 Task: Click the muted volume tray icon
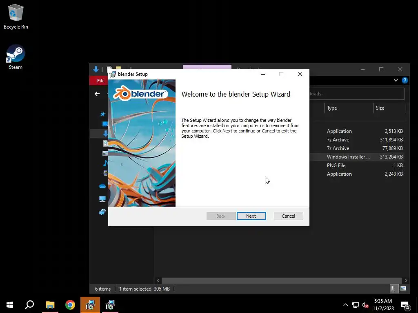tap(365, 305)
